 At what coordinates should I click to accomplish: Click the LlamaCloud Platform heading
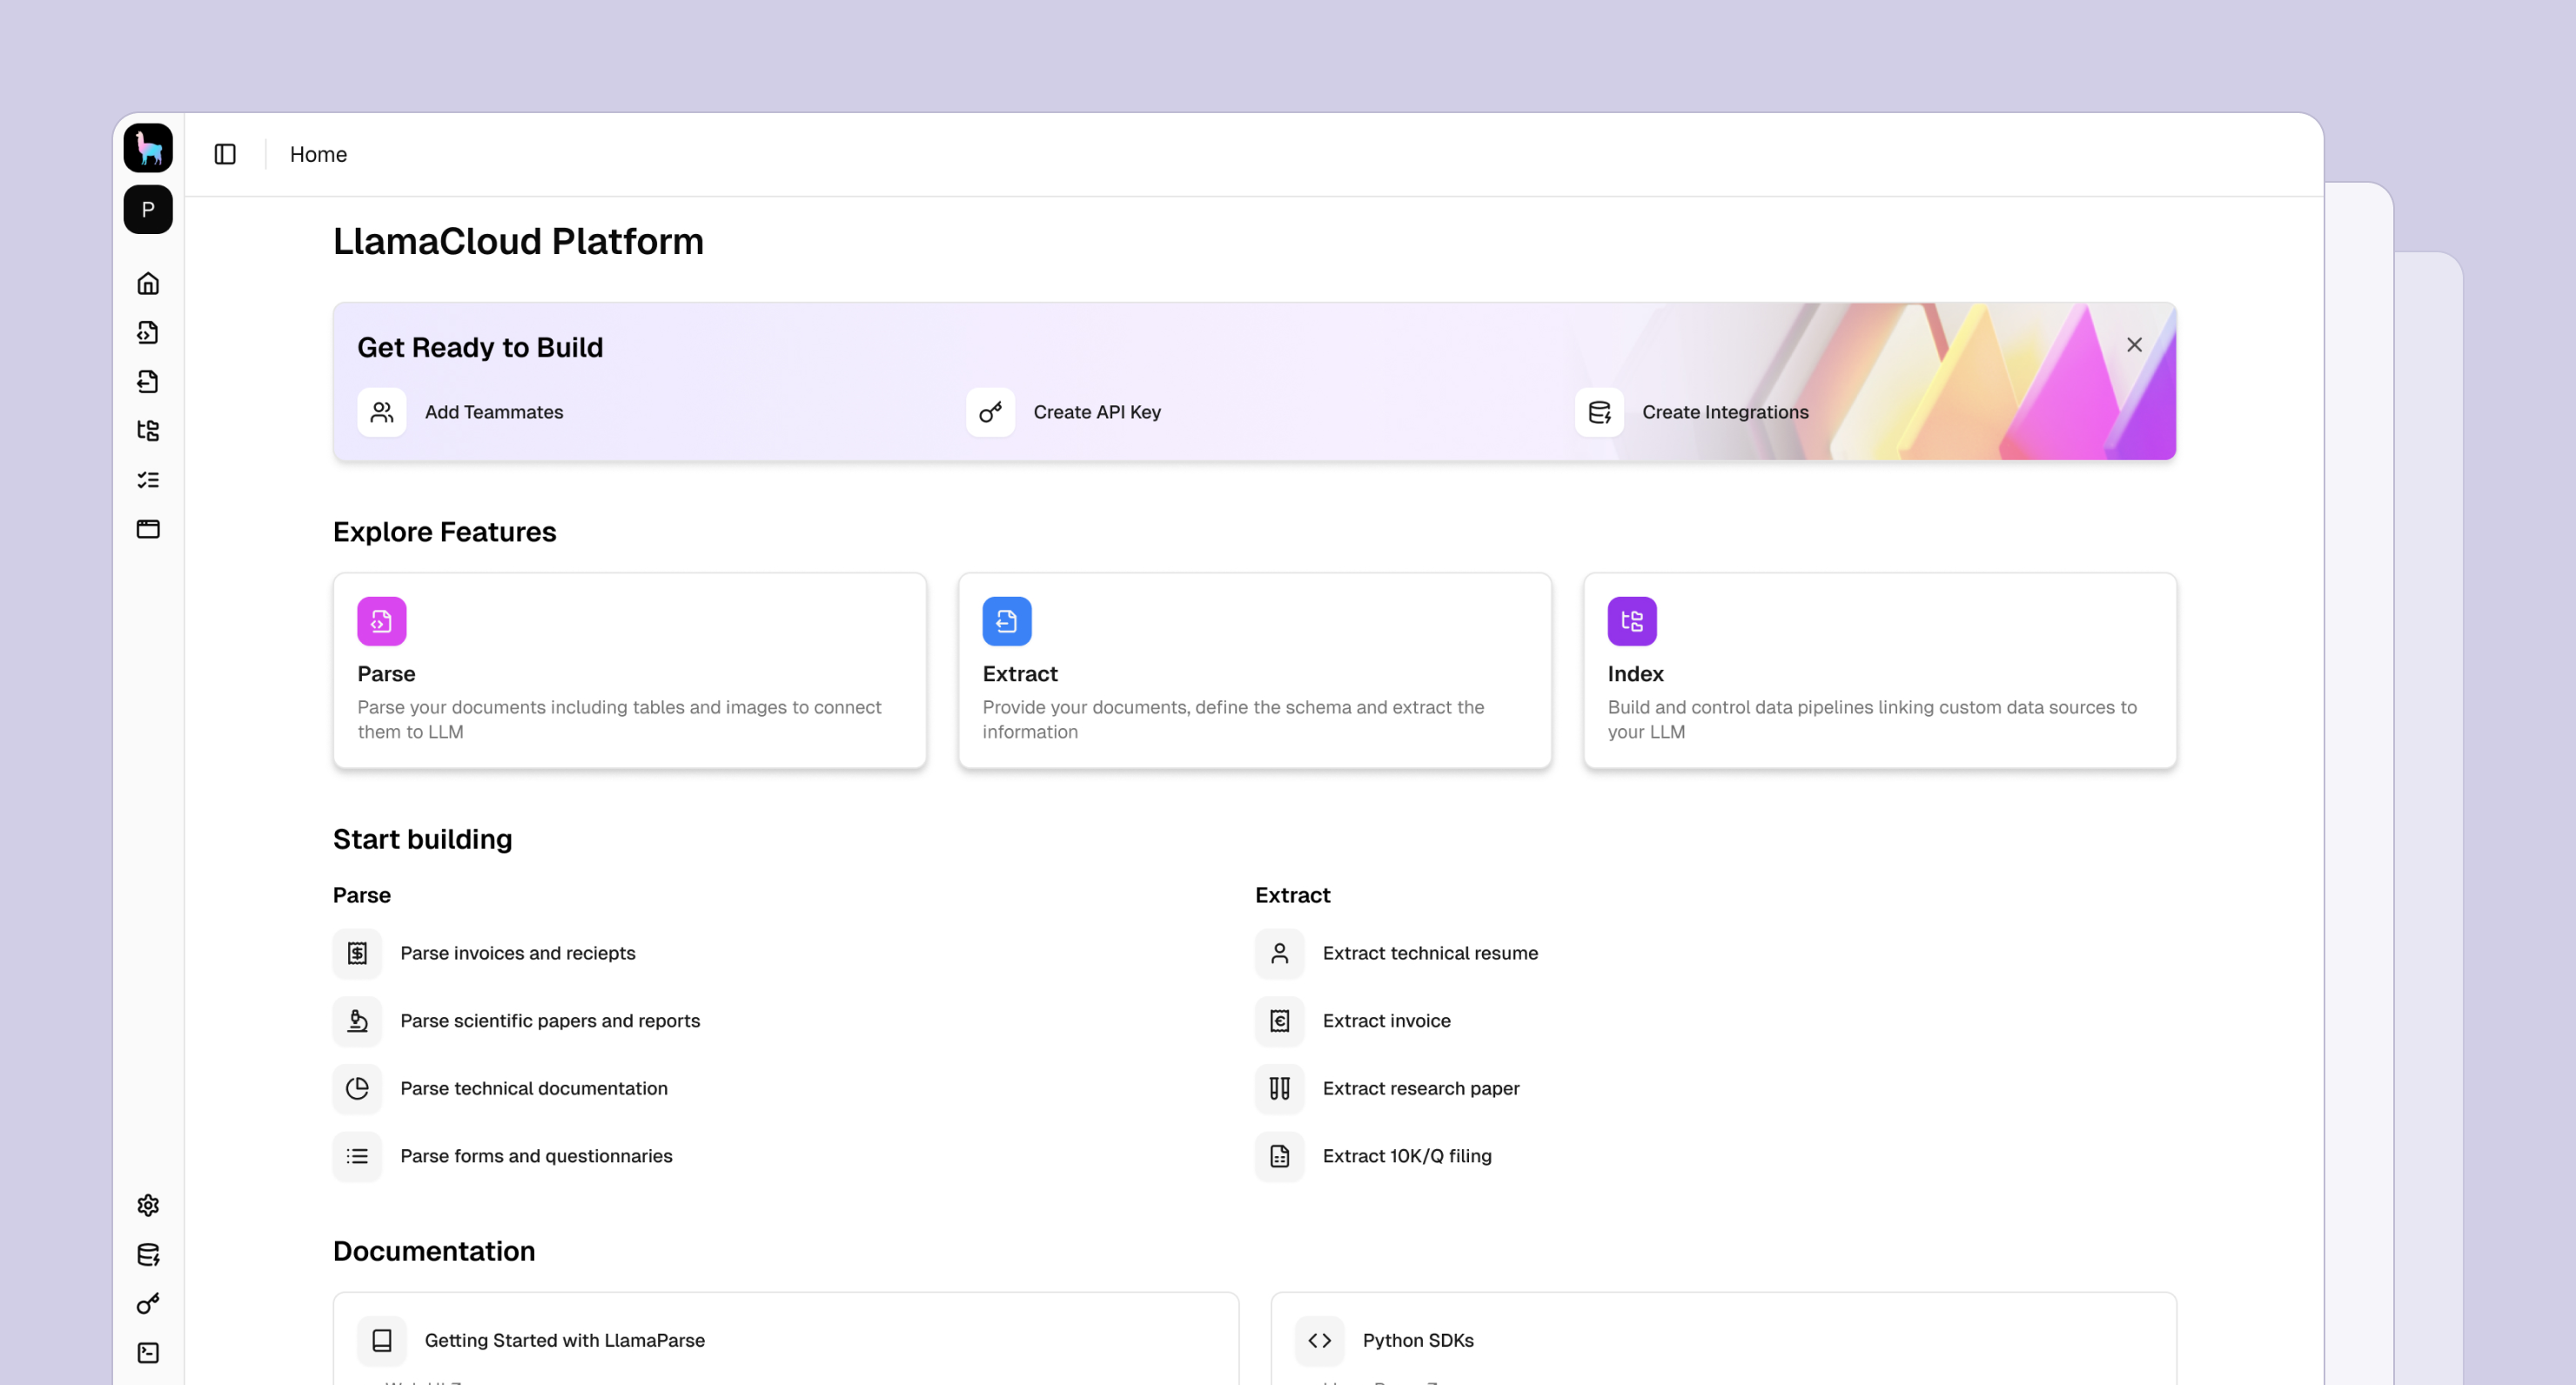518,241
